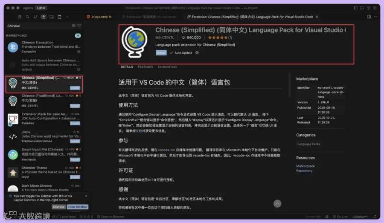Open the Remote Explorer icon in sidebar toolbar

(52, 17)
